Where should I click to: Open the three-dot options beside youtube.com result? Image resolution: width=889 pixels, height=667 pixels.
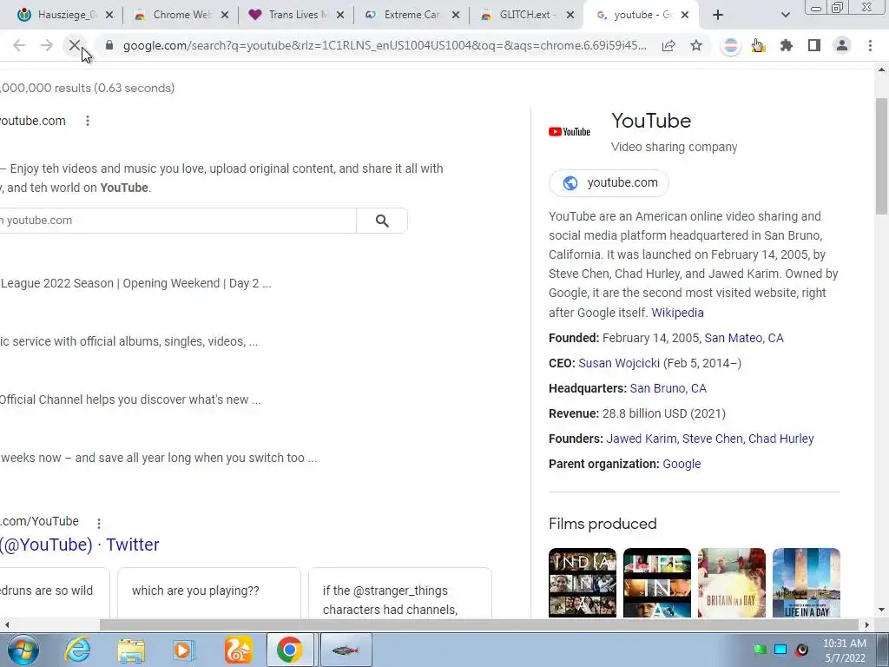[x=88, y=121]
